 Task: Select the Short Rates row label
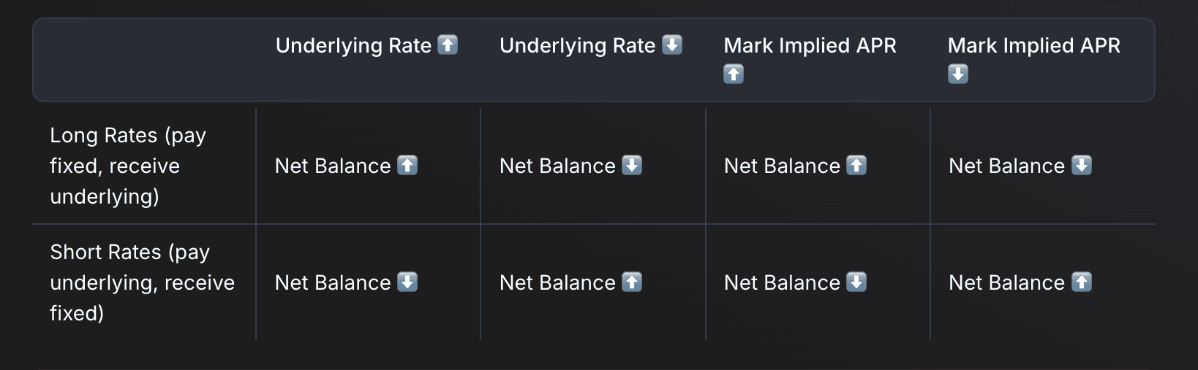coord(143,282)
